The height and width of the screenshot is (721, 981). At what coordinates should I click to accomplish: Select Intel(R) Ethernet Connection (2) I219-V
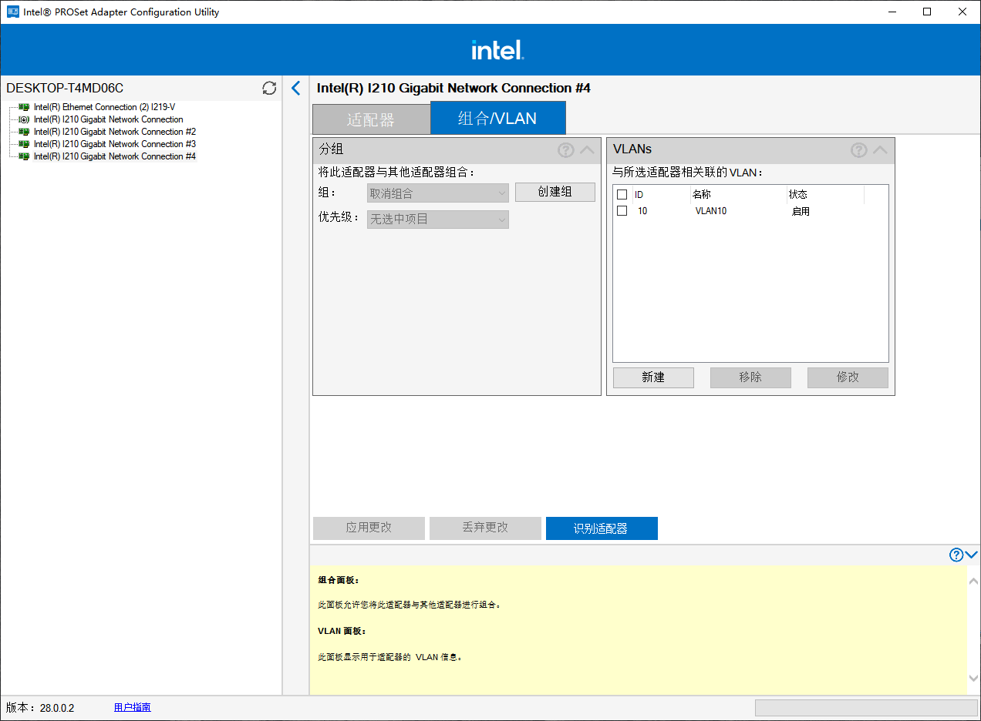[x=104, y=107]
